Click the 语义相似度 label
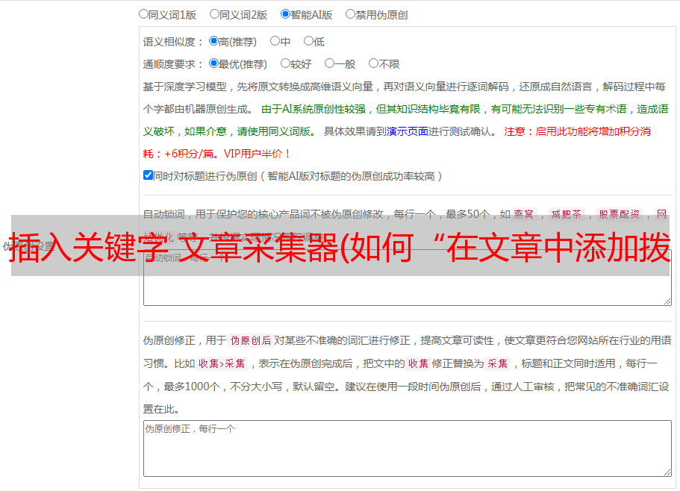 click(173, 42)
